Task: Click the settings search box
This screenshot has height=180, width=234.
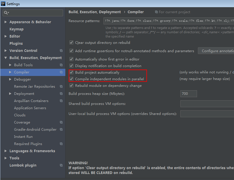Action: pos(32,13)
